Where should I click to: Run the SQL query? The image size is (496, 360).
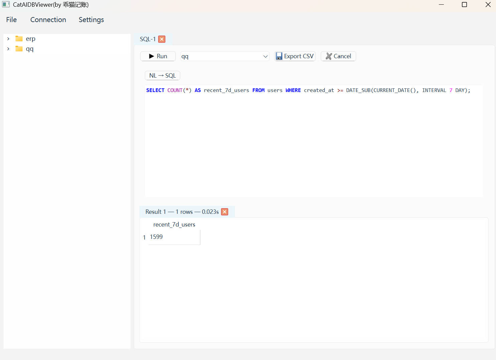click(x=158, y=56)
